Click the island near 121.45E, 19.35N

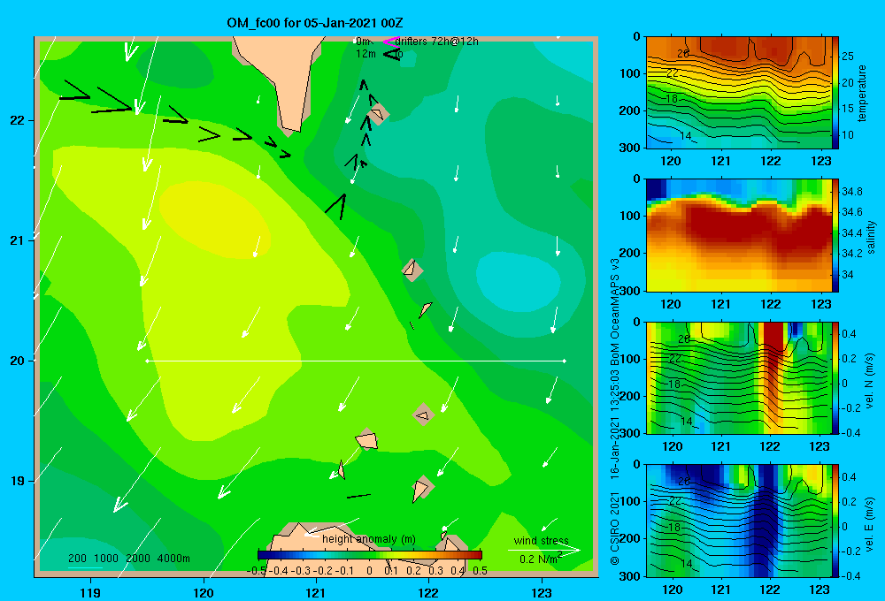pos(367,439)
